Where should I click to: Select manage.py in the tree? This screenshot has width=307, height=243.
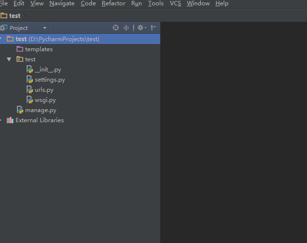coord(41,110)
